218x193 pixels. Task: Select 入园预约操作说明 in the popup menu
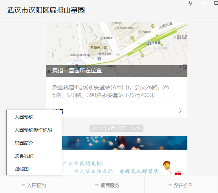[33, 130]
